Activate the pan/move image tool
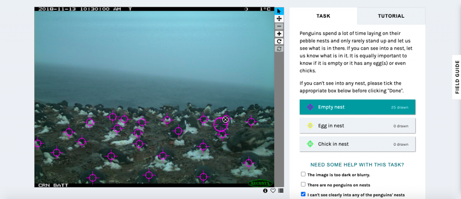The width and height of the screenshot is (461, 199). point(279,19)
